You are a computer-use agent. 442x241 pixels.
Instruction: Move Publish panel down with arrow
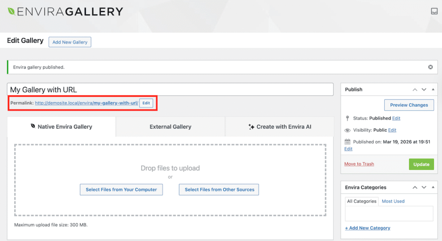tap(423, 90)
